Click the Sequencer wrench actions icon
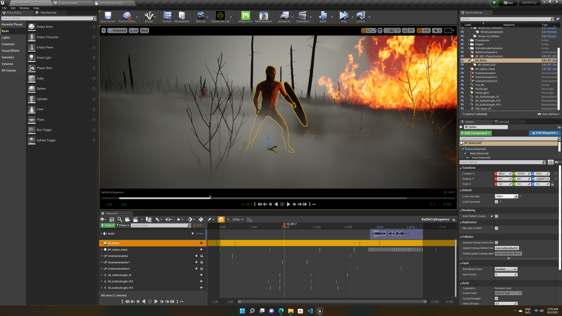Image resolution: width=562 pixels, height=316 pixels. 157,219
